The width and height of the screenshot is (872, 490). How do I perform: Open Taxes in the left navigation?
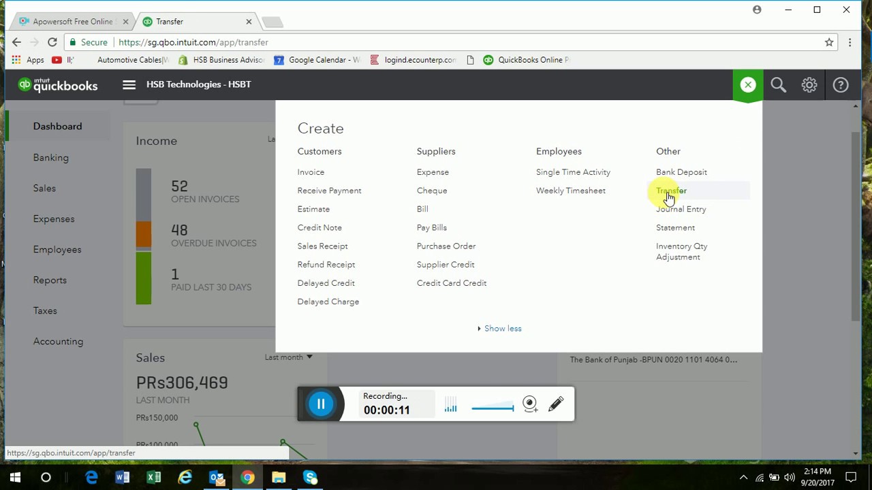pyautogui.click(x=45, y=311)
